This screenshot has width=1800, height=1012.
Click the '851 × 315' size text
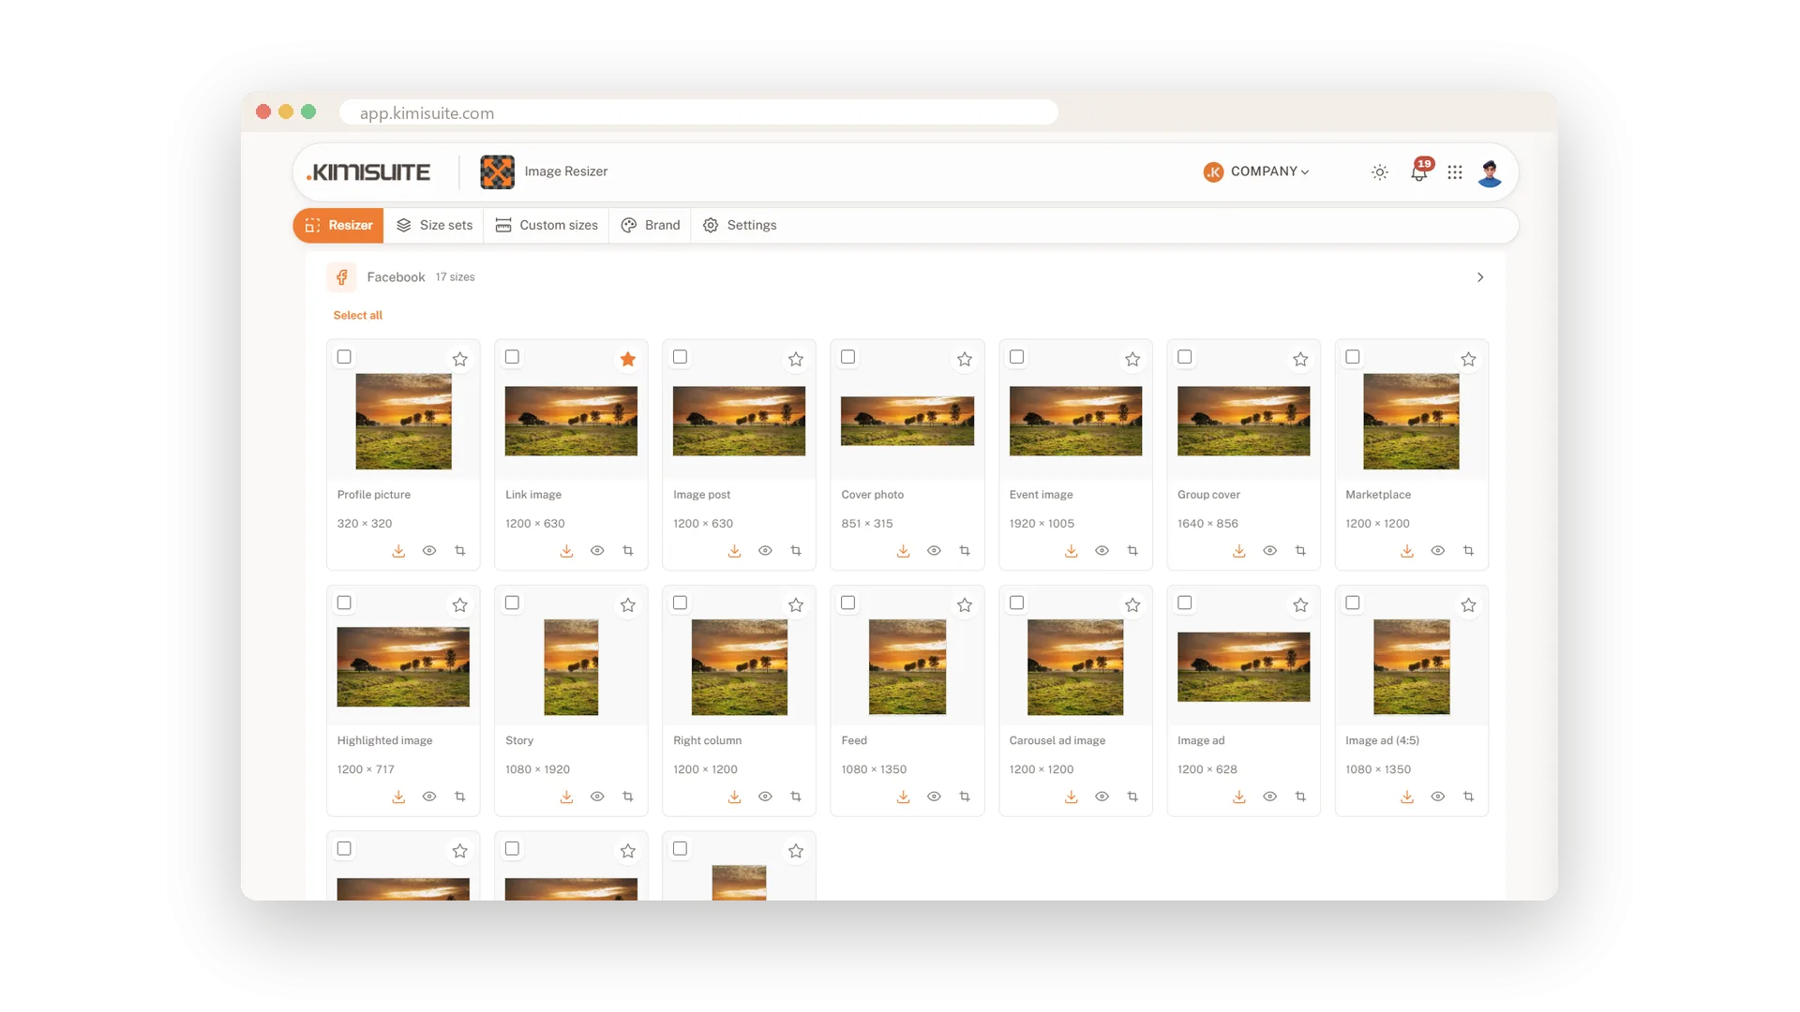click(x=867, y=524)
